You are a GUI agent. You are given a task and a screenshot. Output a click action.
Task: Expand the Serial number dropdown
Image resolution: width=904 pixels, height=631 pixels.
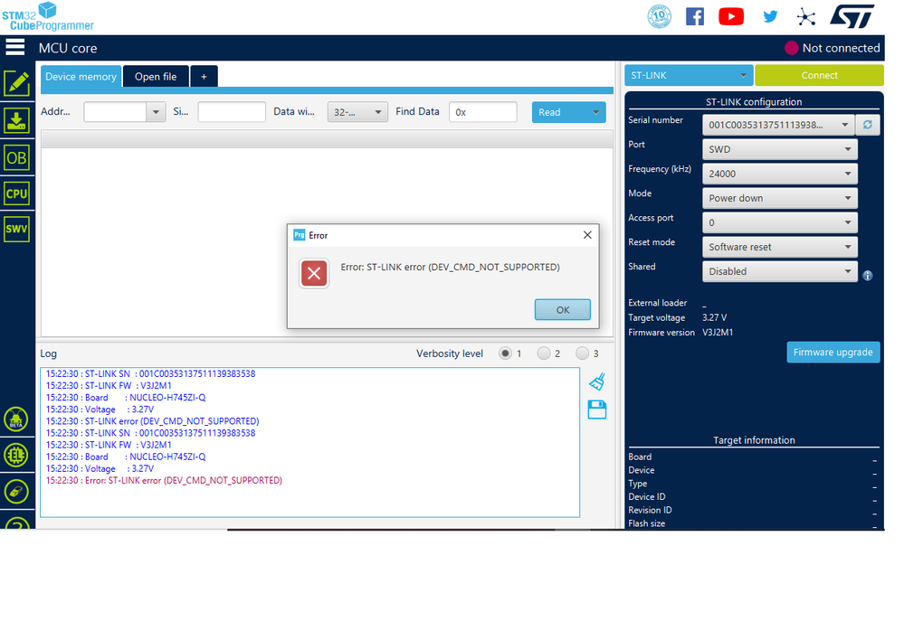[844, 125]
